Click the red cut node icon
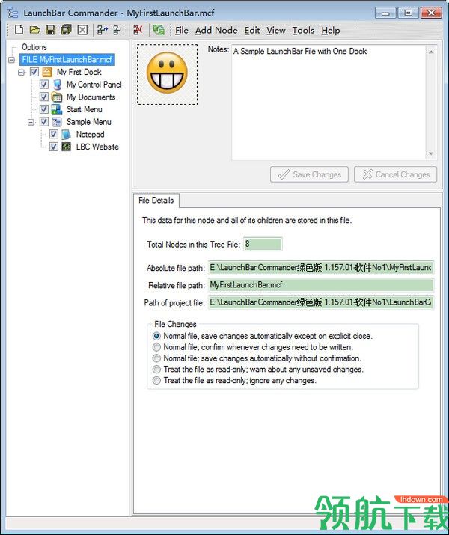 [x=138, y=30]
